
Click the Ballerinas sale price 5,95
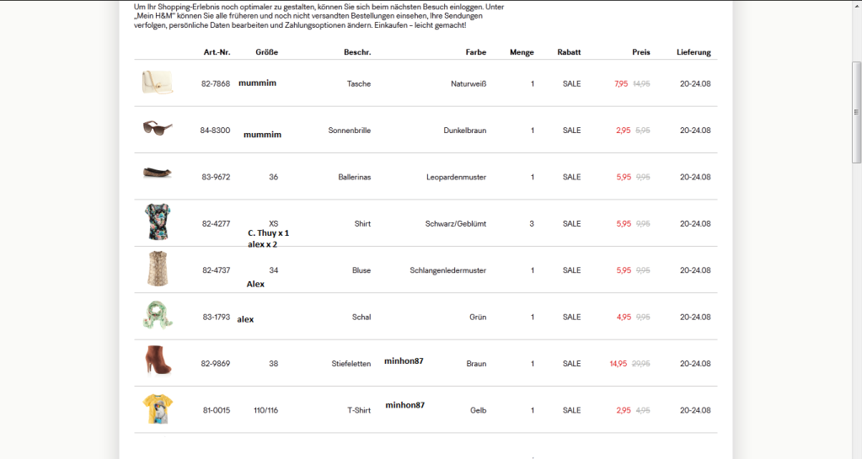(x=624, y=177)
